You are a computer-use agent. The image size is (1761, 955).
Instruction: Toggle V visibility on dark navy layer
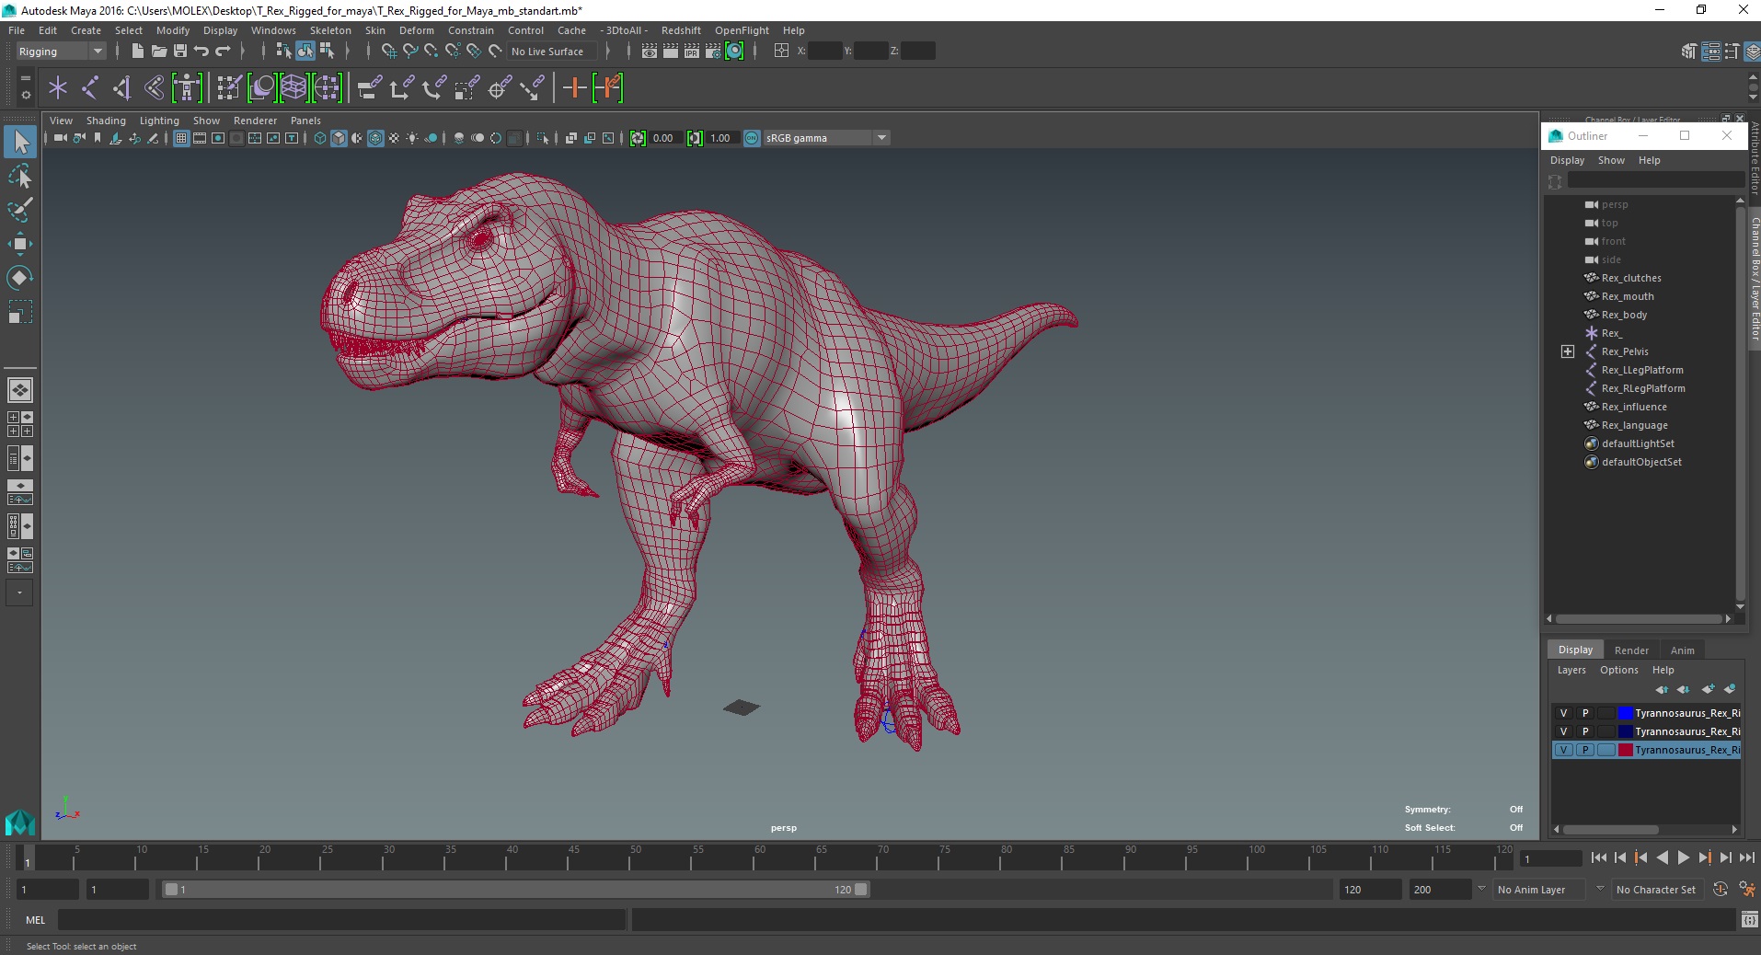[1563, 731]
